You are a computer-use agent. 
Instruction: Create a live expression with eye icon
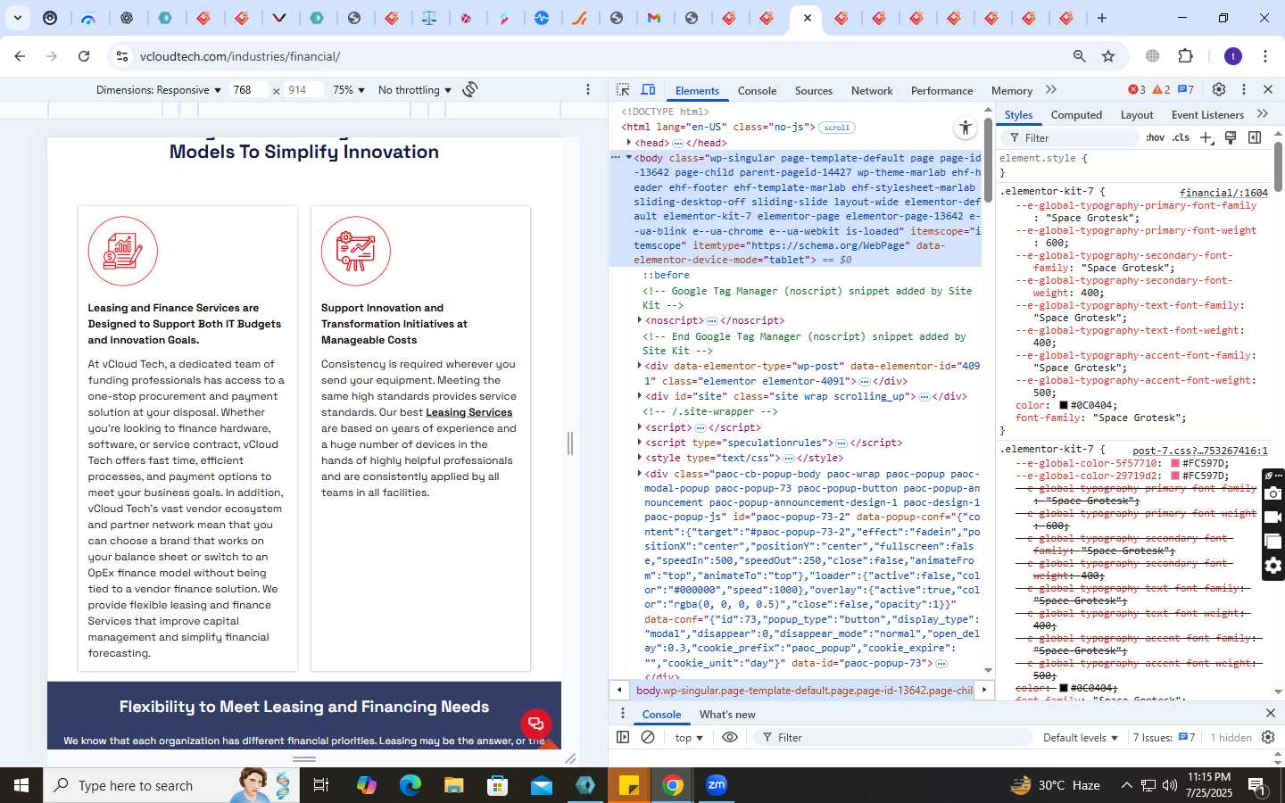[x=730, y=737]
